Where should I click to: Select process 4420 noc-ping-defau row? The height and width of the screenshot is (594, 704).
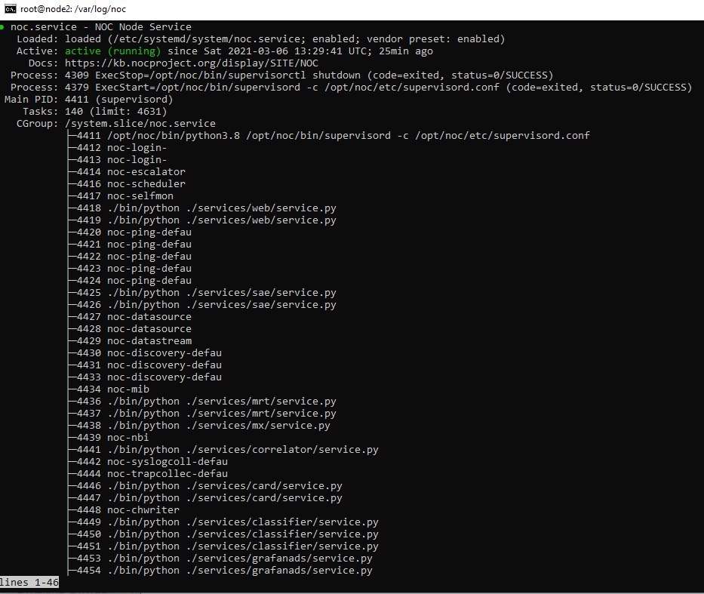(130, 232)
